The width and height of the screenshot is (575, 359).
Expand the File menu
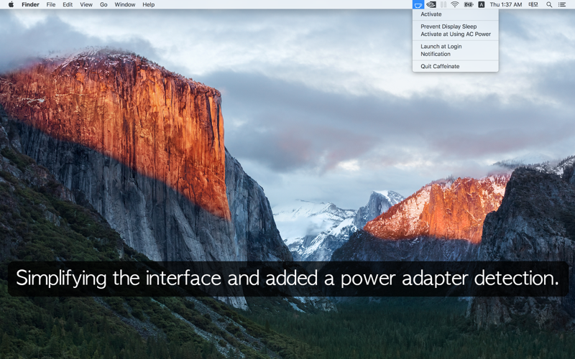[x=51, y=4]
